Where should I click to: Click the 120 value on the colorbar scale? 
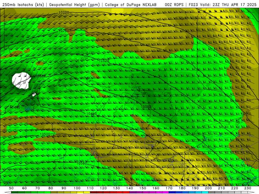(x=103, y=188)
